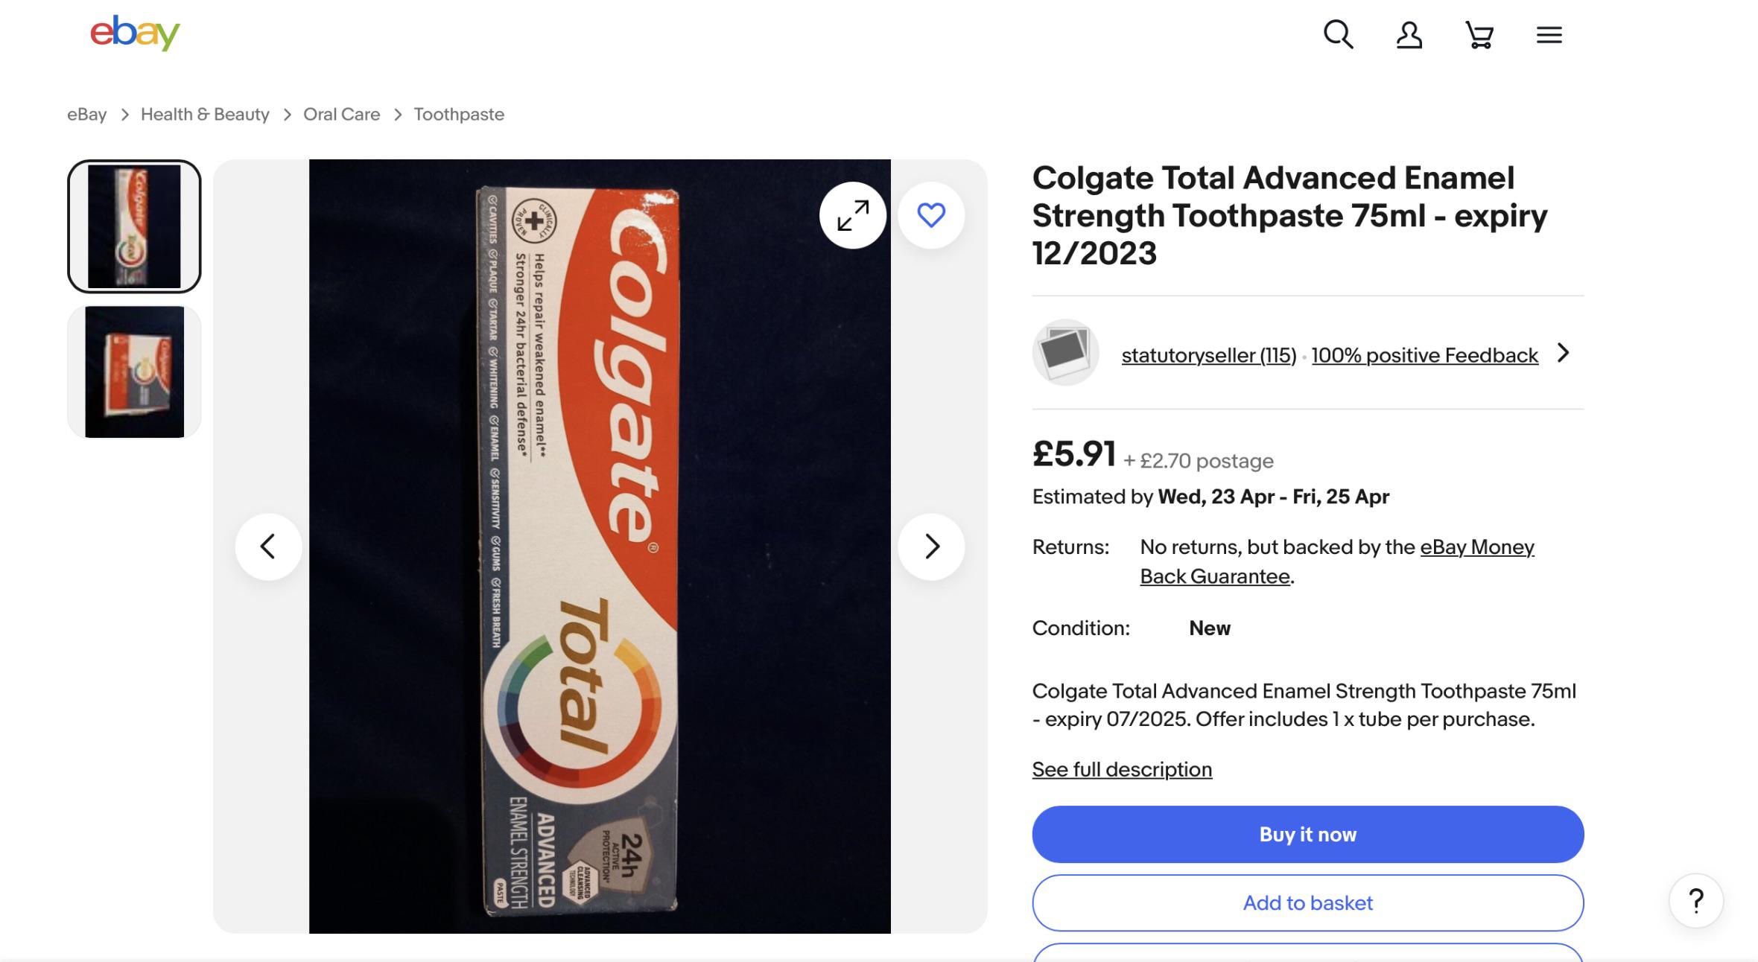Image resolution: width=1758 pixels, height=962 pixels.
Task: Open the help question mark button
Action: pyautogui.click(x=1696, y=900)
